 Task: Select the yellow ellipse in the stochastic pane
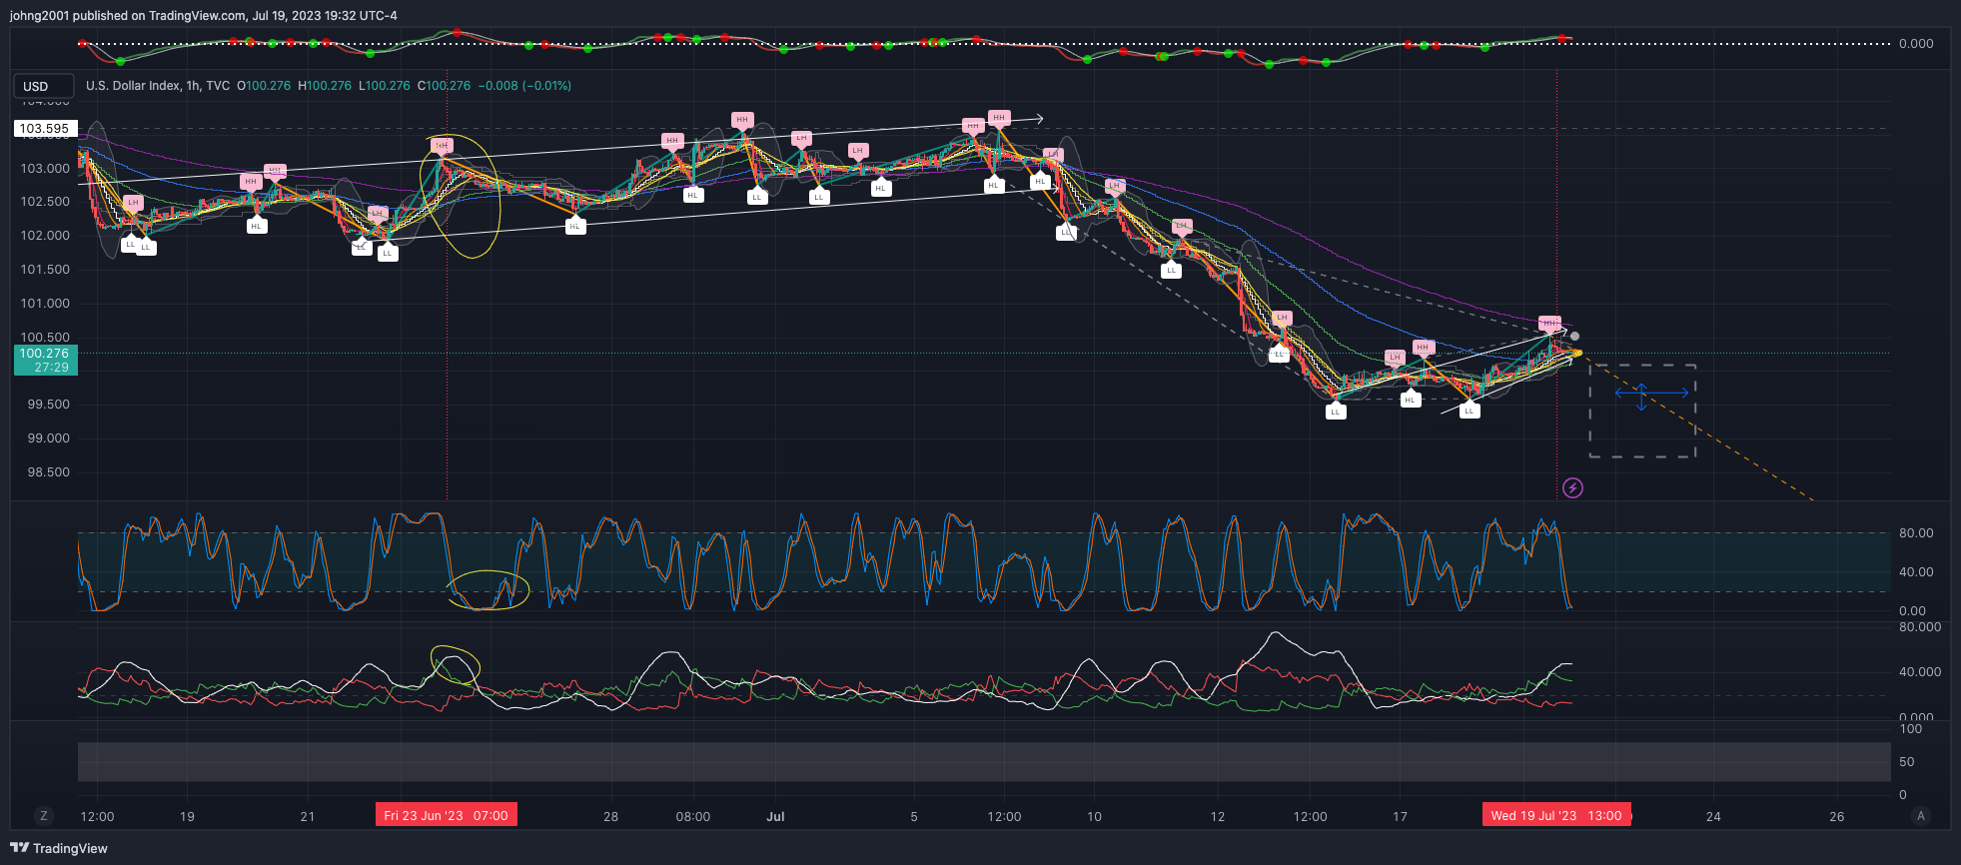click(x=487, y=590)
